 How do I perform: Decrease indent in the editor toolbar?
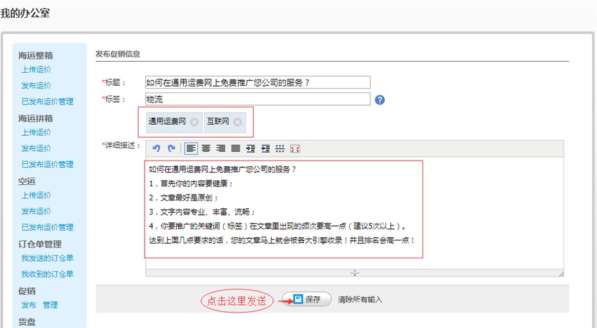[265, 148]
